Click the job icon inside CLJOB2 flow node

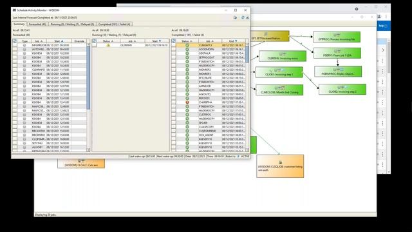[342, 88]
